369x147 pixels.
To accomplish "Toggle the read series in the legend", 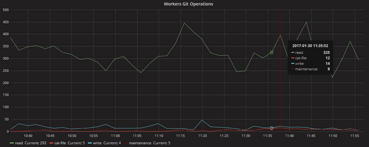I will point(19,143).
